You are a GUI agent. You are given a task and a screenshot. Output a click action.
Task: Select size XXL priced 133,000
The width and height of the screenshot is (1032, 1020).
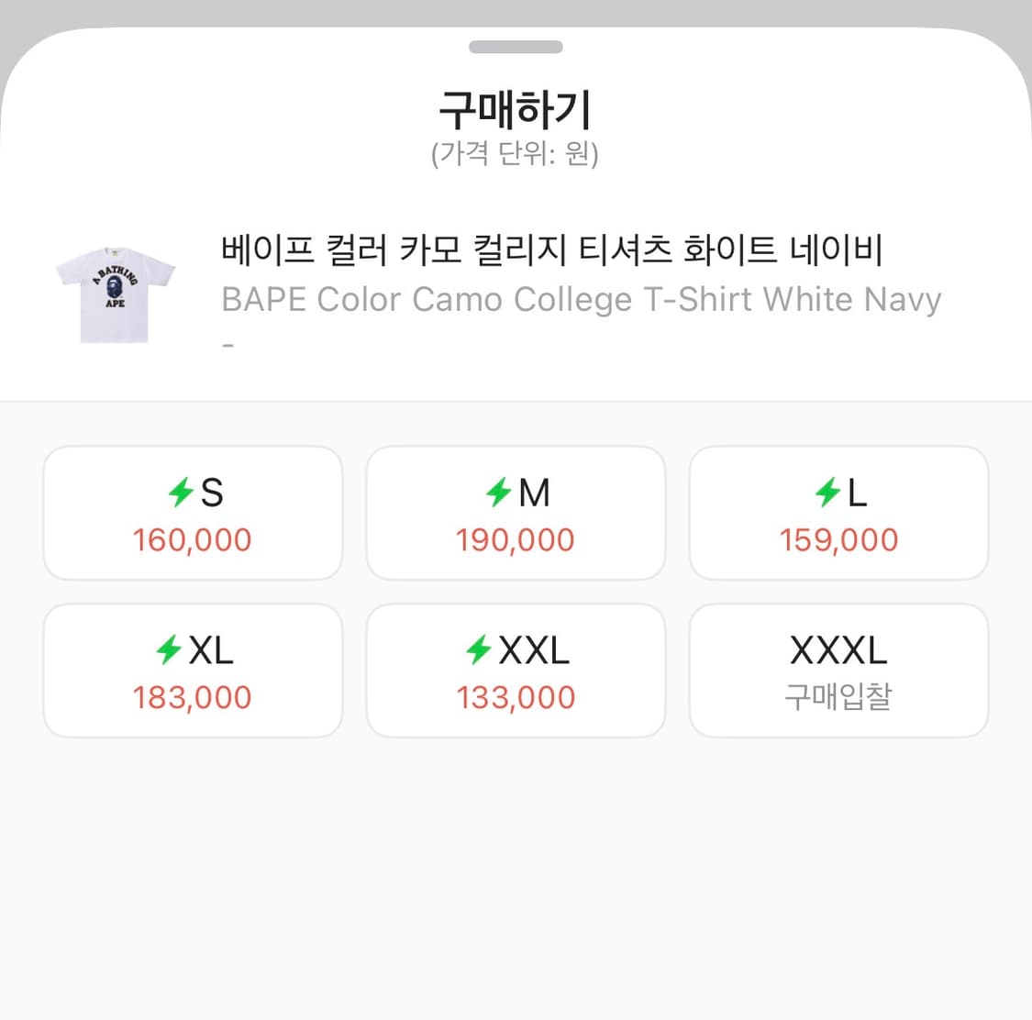click(516, 670)
